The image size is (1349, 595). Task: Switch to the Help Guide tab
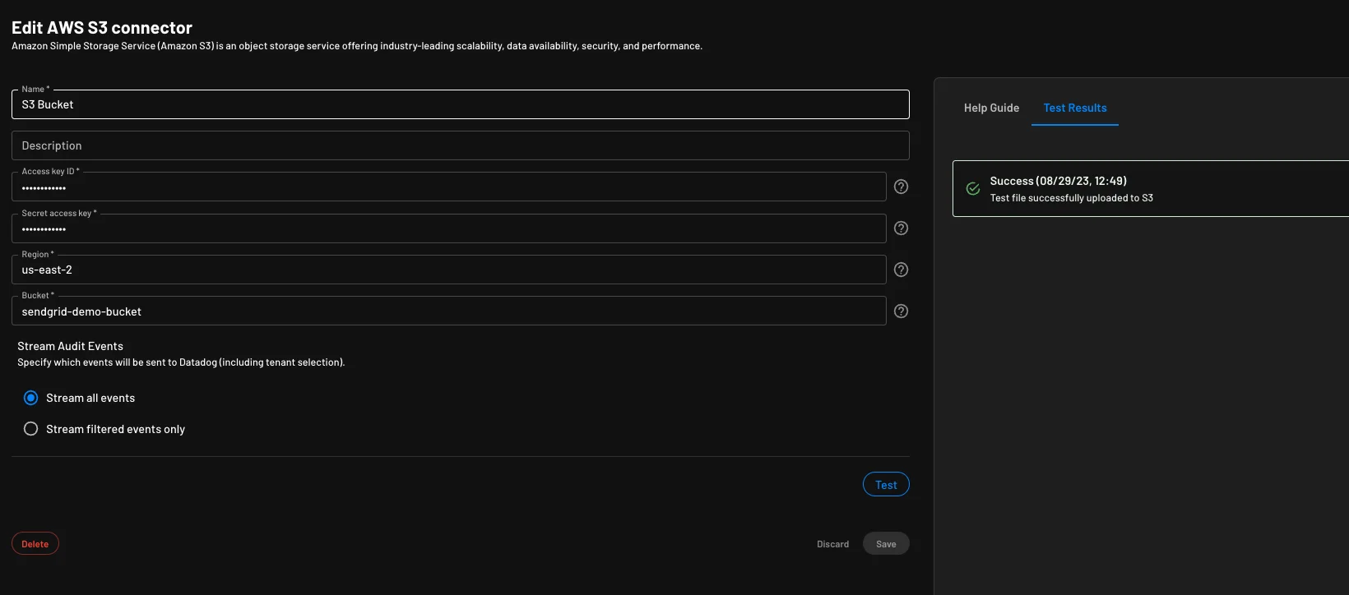point(991,108)
